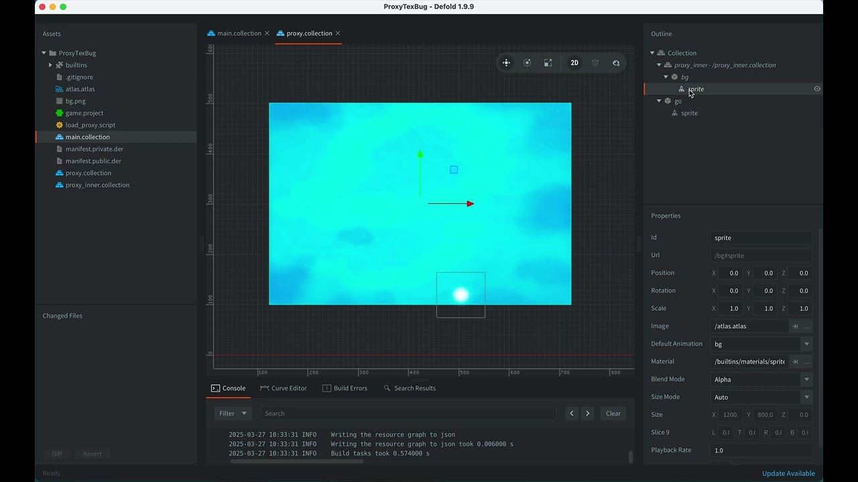The width and height of the screenshot is (858, 482).
Task: Collapse the go node in Outline
Action: (659, 101)
